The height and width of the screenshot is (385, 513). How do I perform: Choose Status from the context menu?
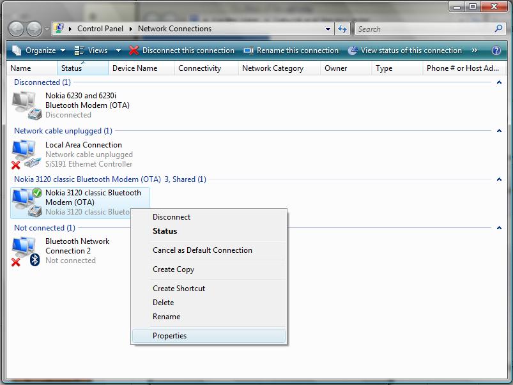[209, 231]
